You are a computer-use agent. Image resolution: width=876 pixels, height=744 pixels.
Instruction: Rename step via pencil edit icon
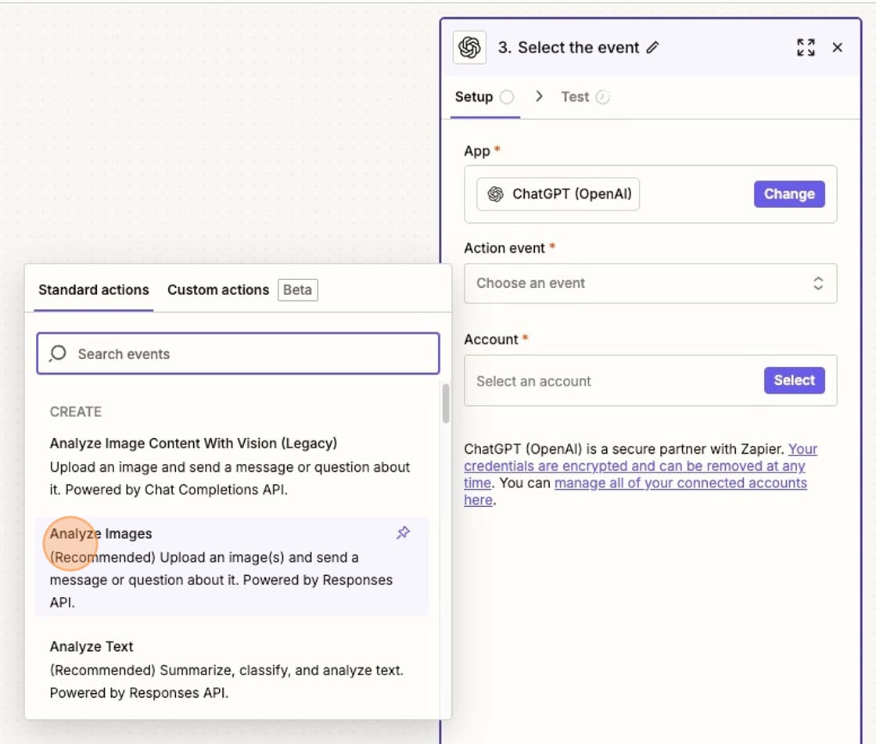(652, 48)
